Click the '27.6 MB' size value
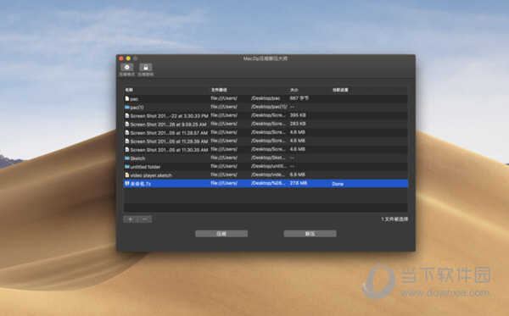The image size is (509, 316). tap(299, 183)
